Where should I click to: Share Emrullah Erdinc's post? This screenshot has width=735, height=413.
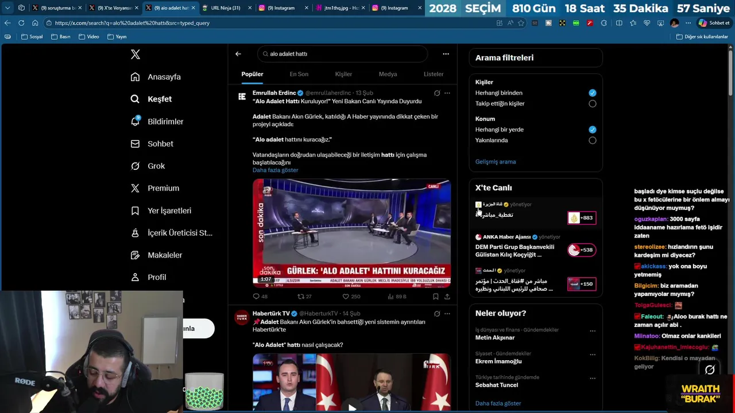(x=447, y=297)
